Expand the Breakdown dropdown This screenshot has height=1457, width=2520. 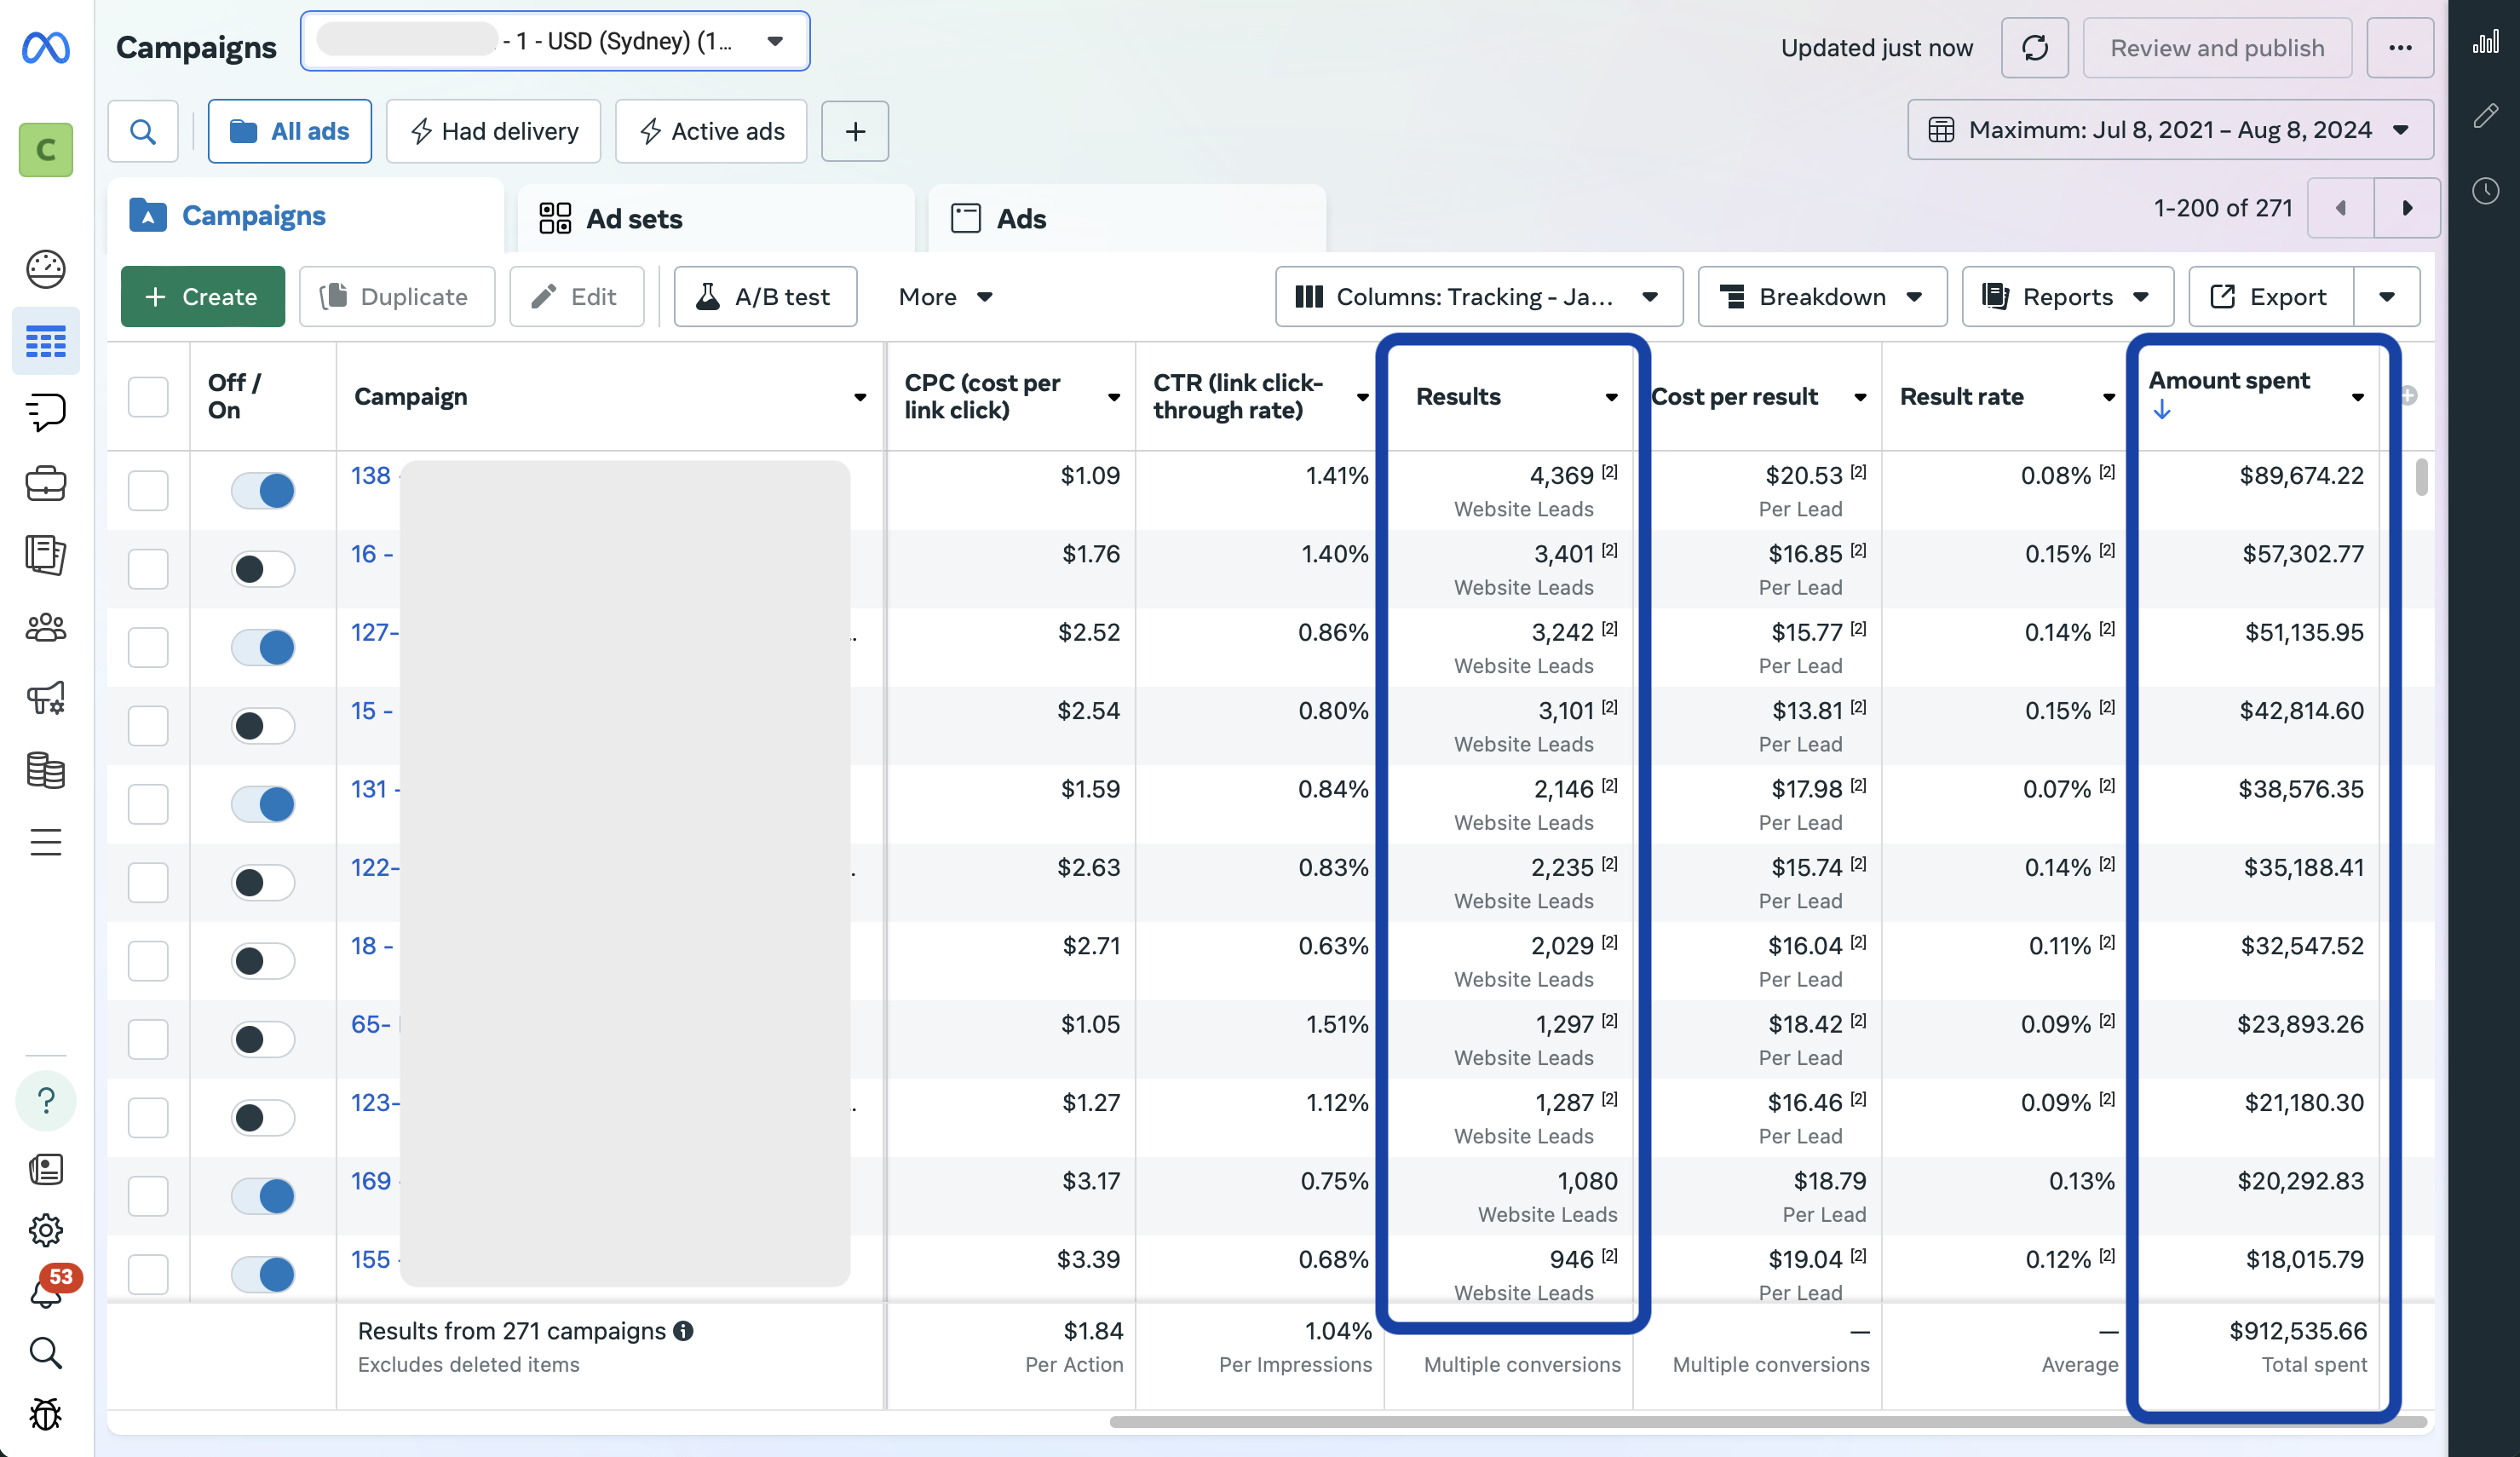1821,296
